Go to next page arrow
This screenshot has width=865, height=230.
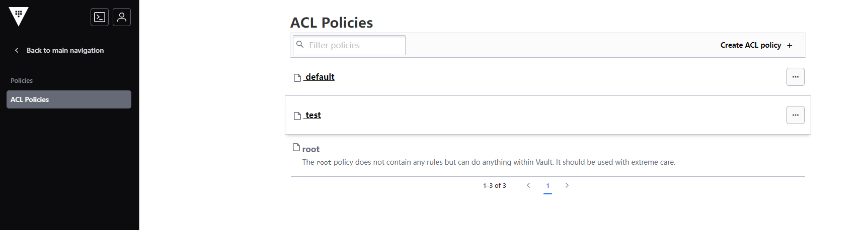(567, 185)
